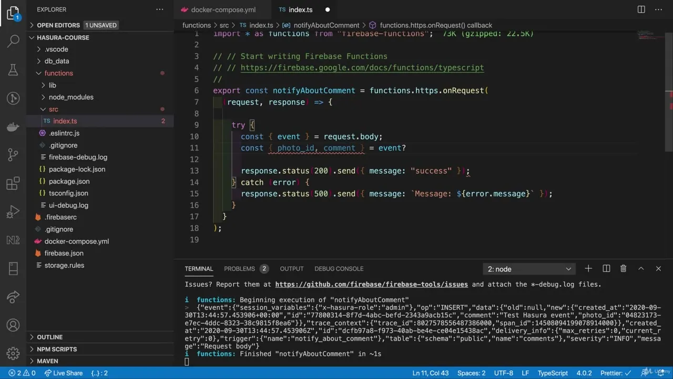
Task: Click Ln 11, Col 43 cursor position
Action: (x=431, y=373)
